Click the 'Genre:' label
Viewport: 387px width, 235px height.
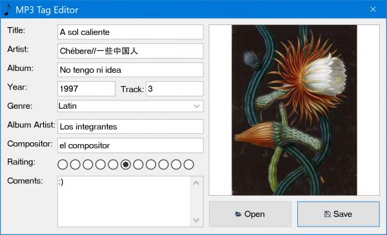[x=20, y=106]
